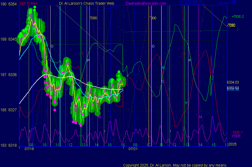Select the red "C" marker in the 07/21 session
Image resolution: width=252 pixels, height=167 pixels.
point(185,53)
